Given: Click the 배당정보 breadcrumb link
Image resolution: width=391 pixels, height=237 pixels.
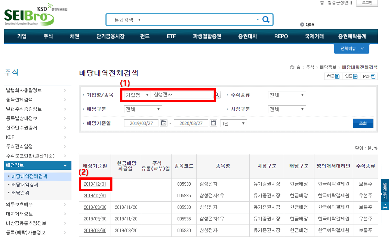Looking at the screenshot, I should point(328,67).
